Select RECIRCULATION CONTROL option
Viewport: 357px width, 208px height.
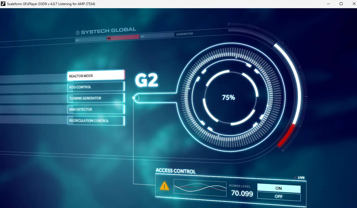[96, 121]
